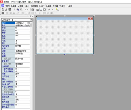The image size is (131, 110).
Task: Select the 底色 color property value
Action: tap(23, 54)
